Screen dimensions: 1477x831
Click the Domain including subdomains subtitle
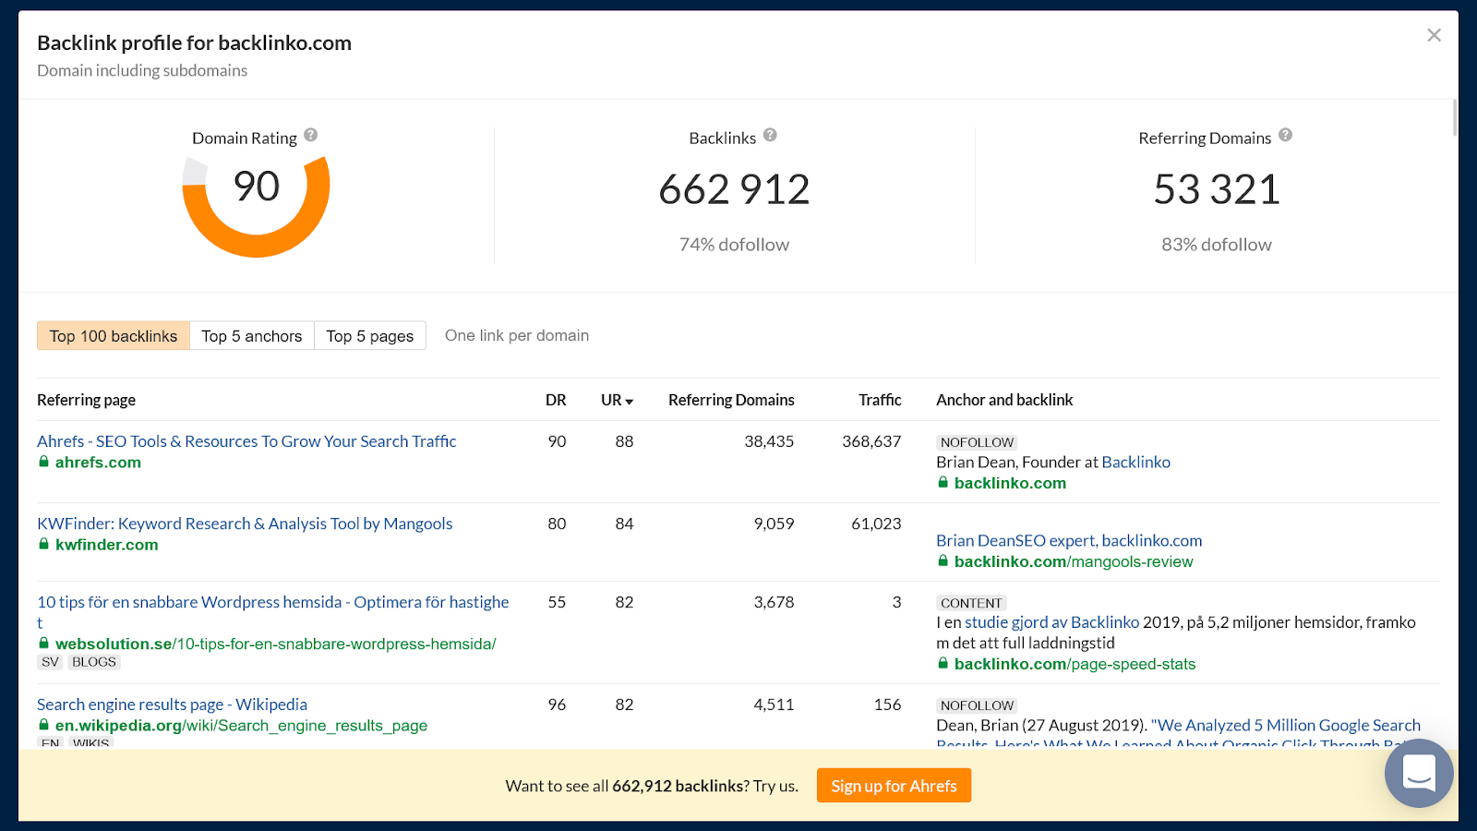(x=142, y=70)
